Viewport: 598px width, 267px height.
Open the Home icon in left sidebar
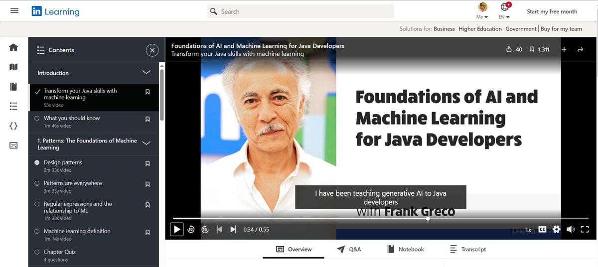[13, 47]
